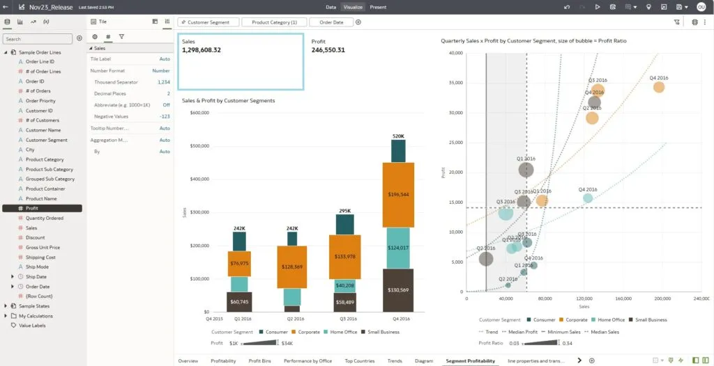The width and height of the screenshot is (714, 366).
Task: Click the Customer Segment filter button
Action: click(x=208, y=22)
